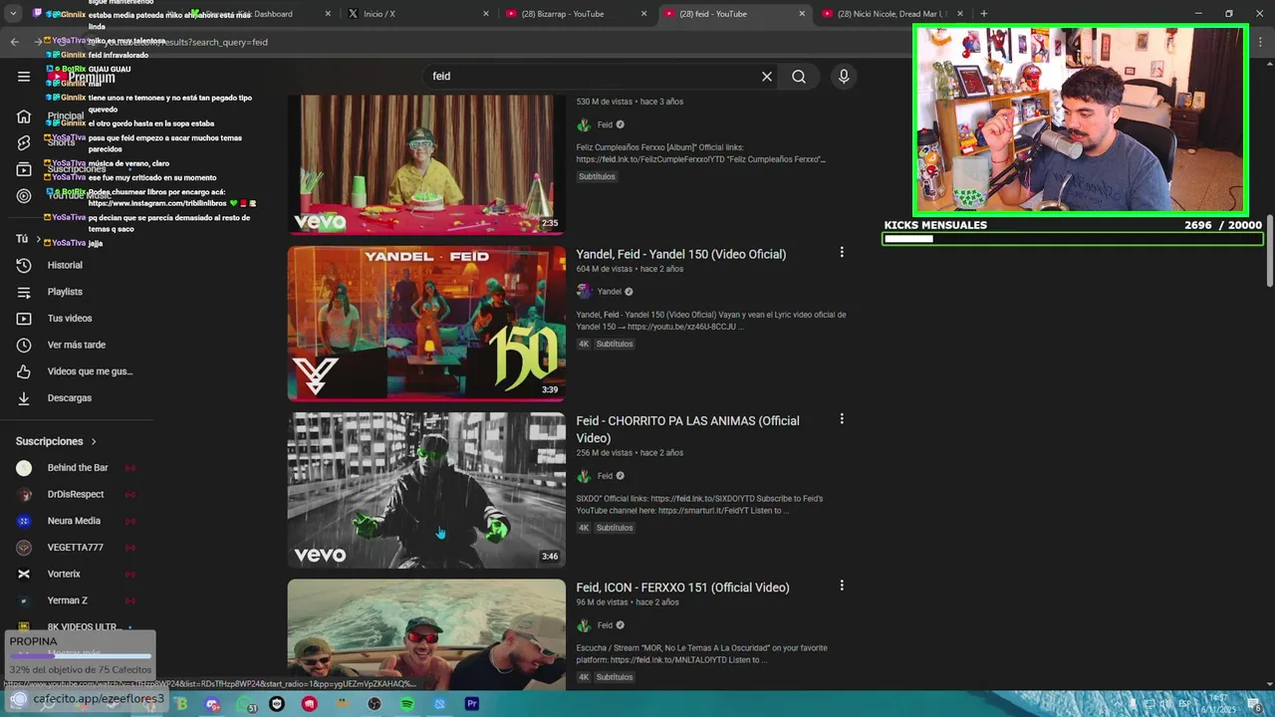The height and width of the screenshot is (717, 1275).
Task: Open Yerman Z subscription channel
Action: coord(68,600)
